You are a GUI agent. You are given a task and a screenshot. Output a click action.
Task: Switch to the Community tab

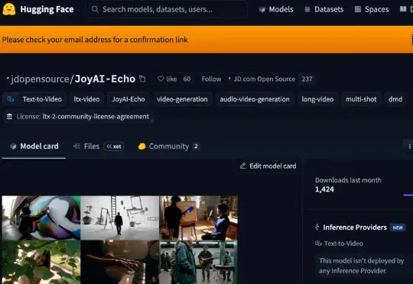168,147
